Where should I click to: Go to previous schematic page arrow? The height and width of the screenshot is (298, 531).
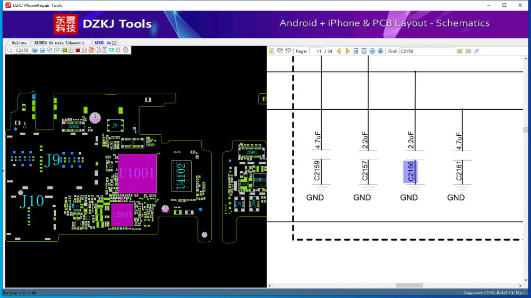click(x=339, y=51)
